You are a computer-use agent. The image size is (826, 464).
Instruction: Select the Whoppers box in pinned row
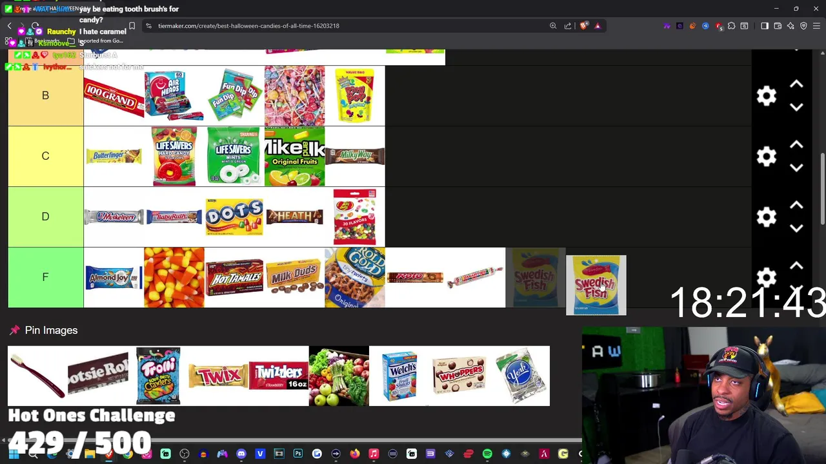click(x=459, y=376)
